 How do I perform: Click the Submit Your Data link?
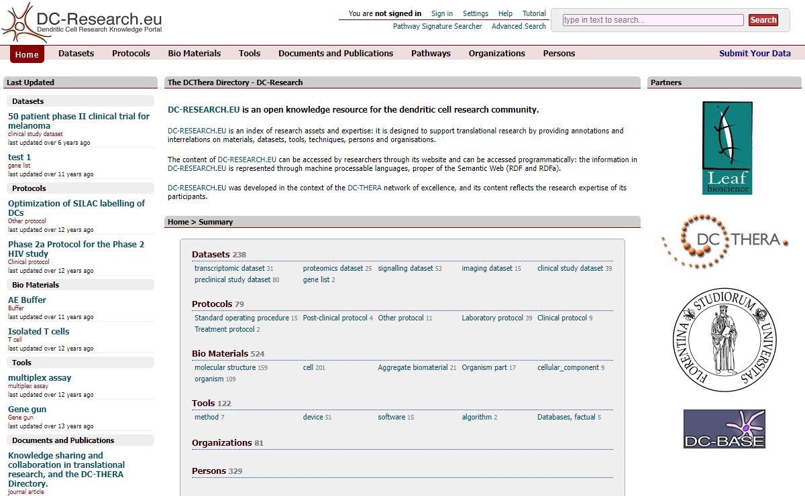click(x=755, y=54)
